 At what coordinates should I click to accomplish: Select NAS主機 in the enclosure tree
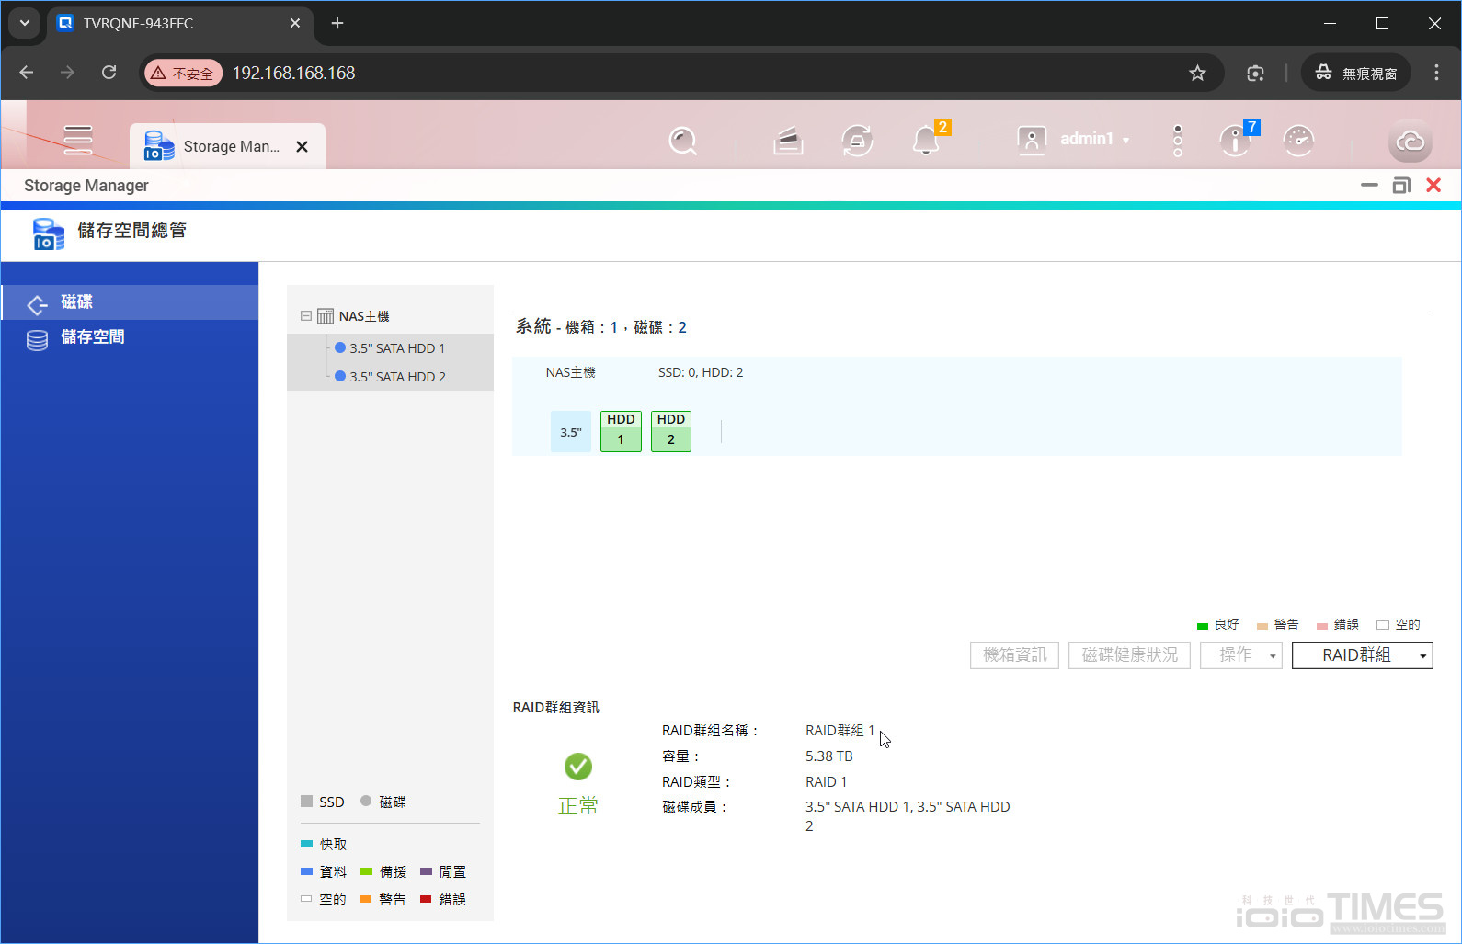pyautogui.click(x=364, y=316)
